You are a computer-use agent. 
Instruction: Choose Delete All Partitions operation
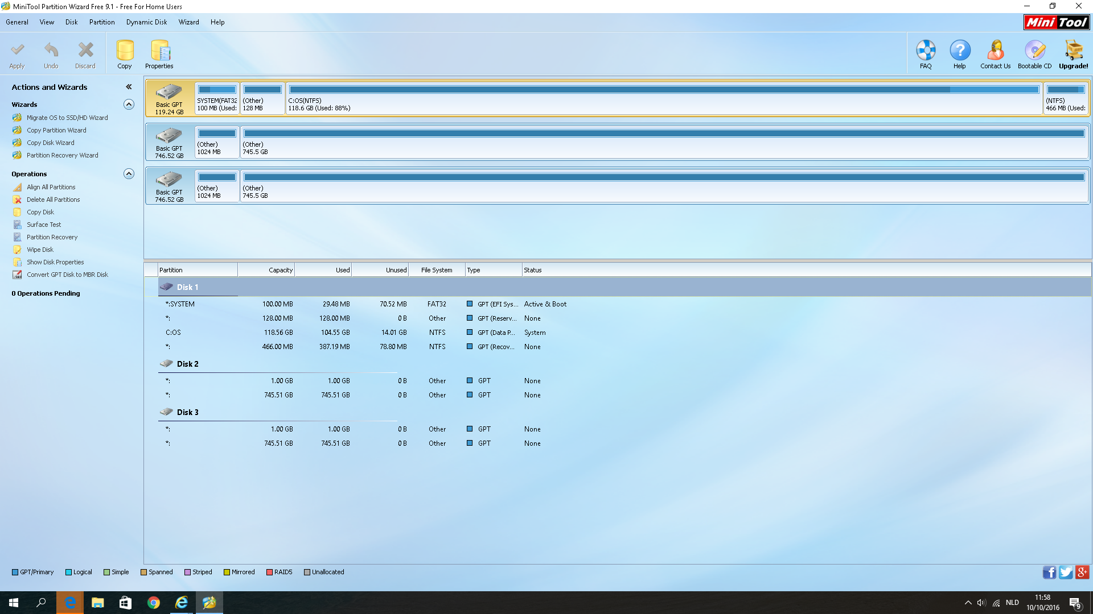tap(53, 200)
